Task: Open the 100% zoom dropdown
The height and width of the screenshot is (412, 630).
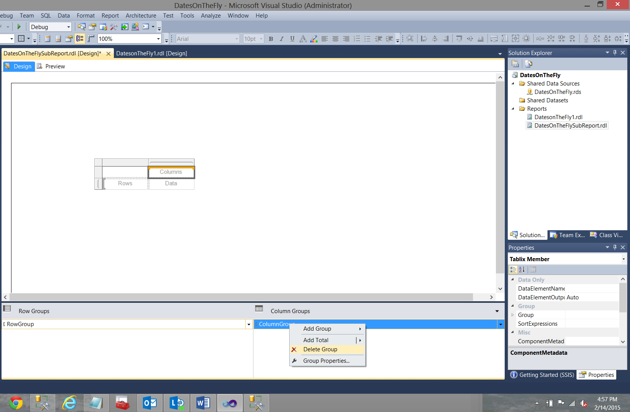Action: (159, 39)
